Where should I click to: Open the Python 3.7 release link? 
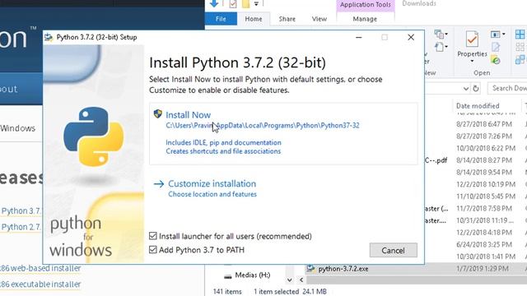21,211
